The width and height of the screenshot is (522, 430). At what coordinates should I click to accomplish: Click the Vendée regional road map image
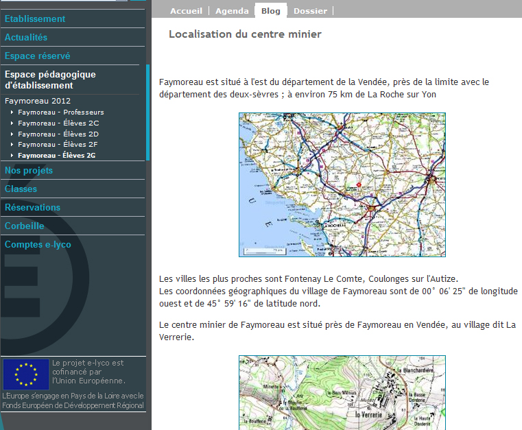[x=342, y=184]
